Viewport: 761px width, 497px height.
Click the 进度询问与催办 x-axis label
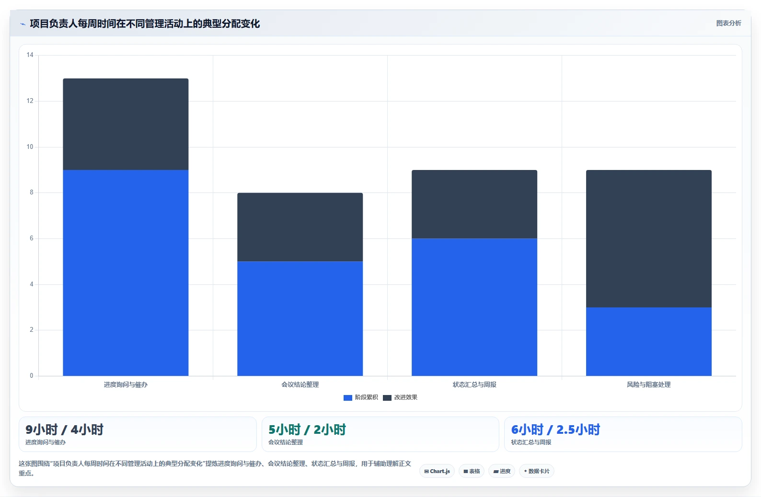click(x=126, y=384)
